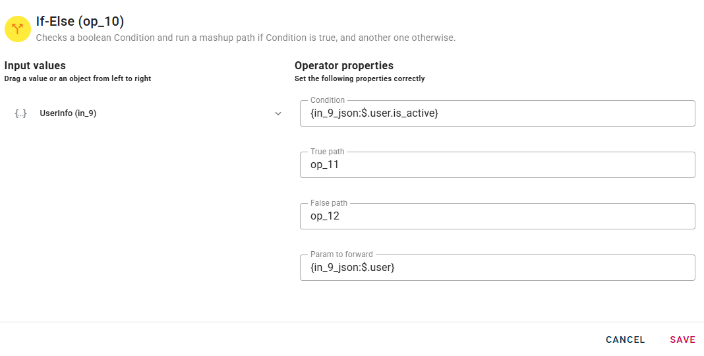Click the False path floating label
704x356 pixels.
point(328,203)
